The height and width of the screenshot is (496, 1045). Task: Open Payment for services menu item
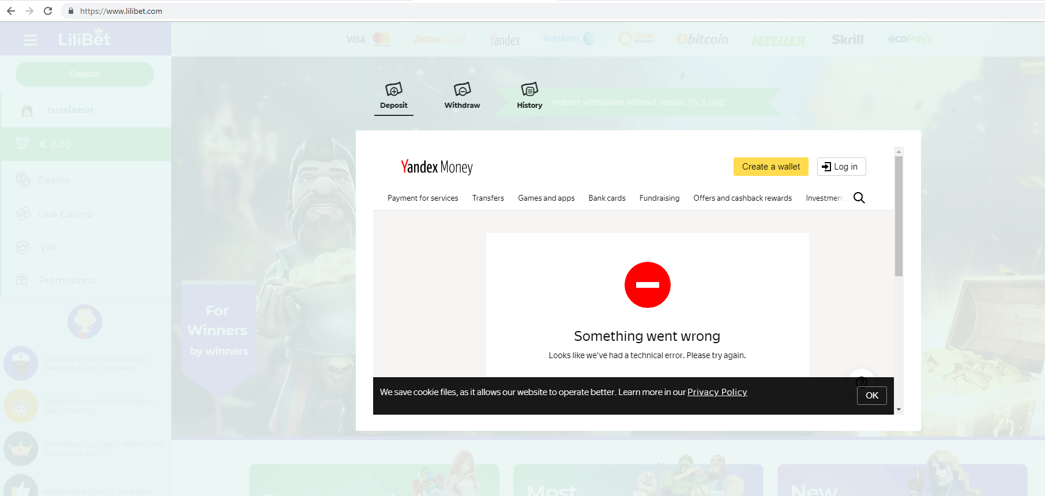point(423,198)
